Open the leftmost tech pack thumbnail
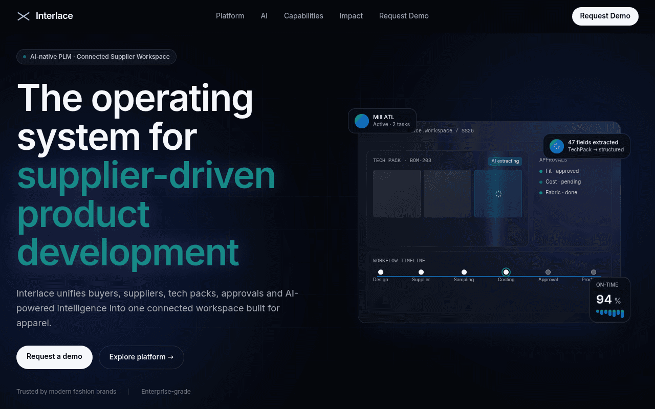The width and height of the screenshot is (655, 409). pos(397,194)
